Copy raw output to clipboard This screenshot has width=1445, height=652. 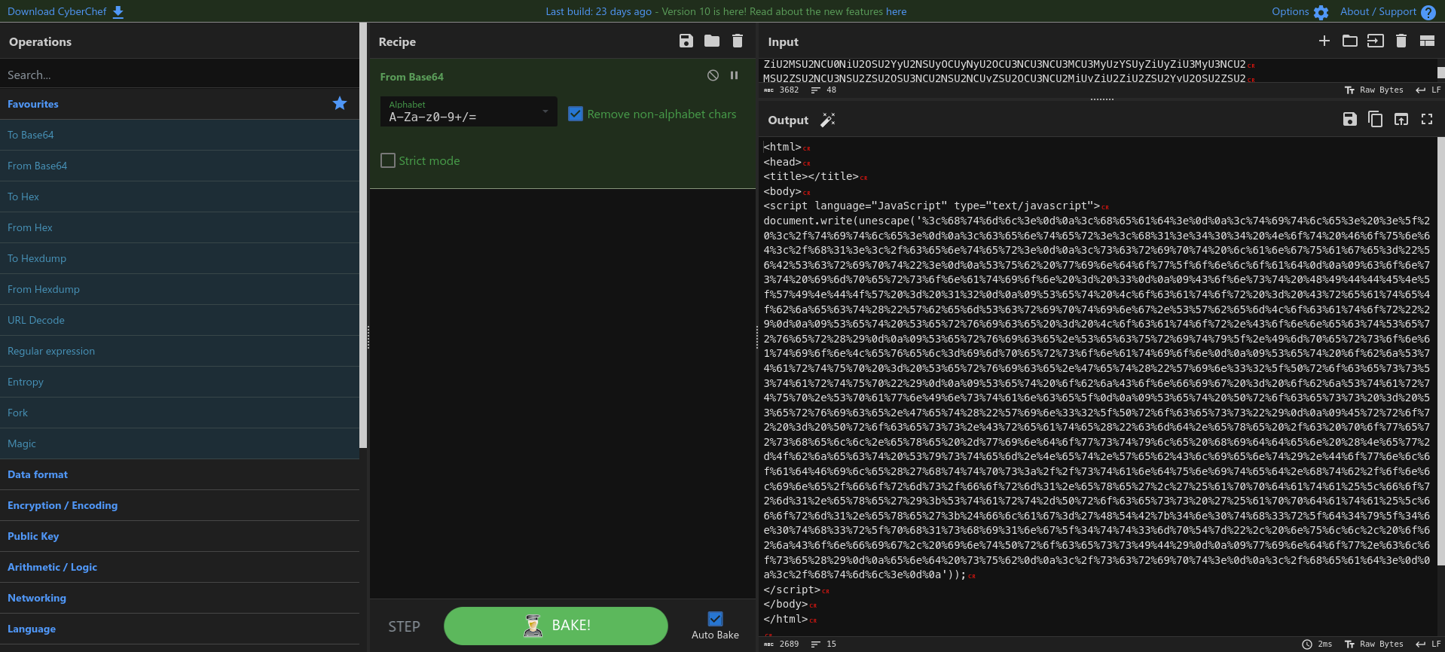point(1375,119)
